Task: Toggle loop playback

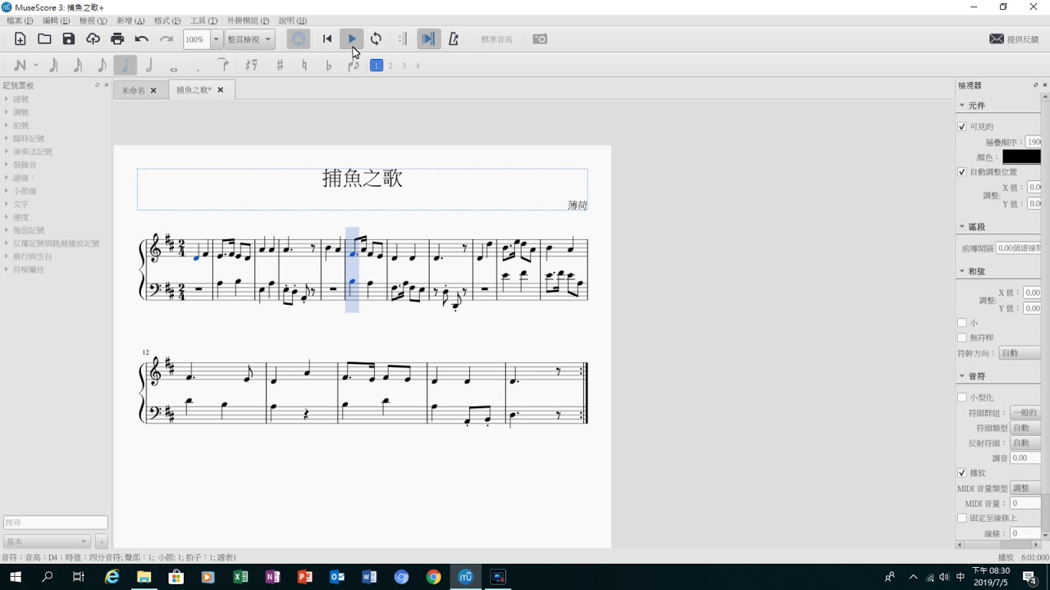Action: pyautogui.click(x=376, y=39)
